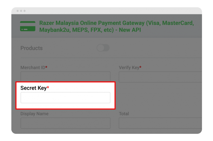The image size is (213, 141).
Task: Open the Razer Malaysia Online Payment Gateway title
Action: pos(116,26)
